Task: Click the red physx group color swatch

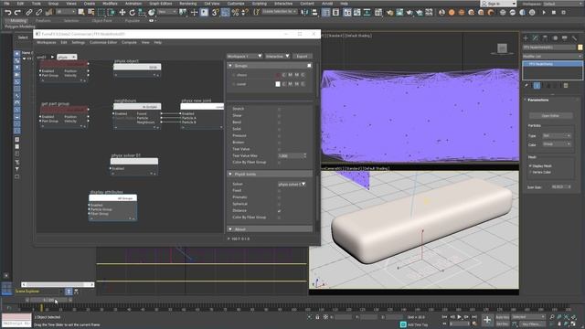Action: (x=278, y=75)
